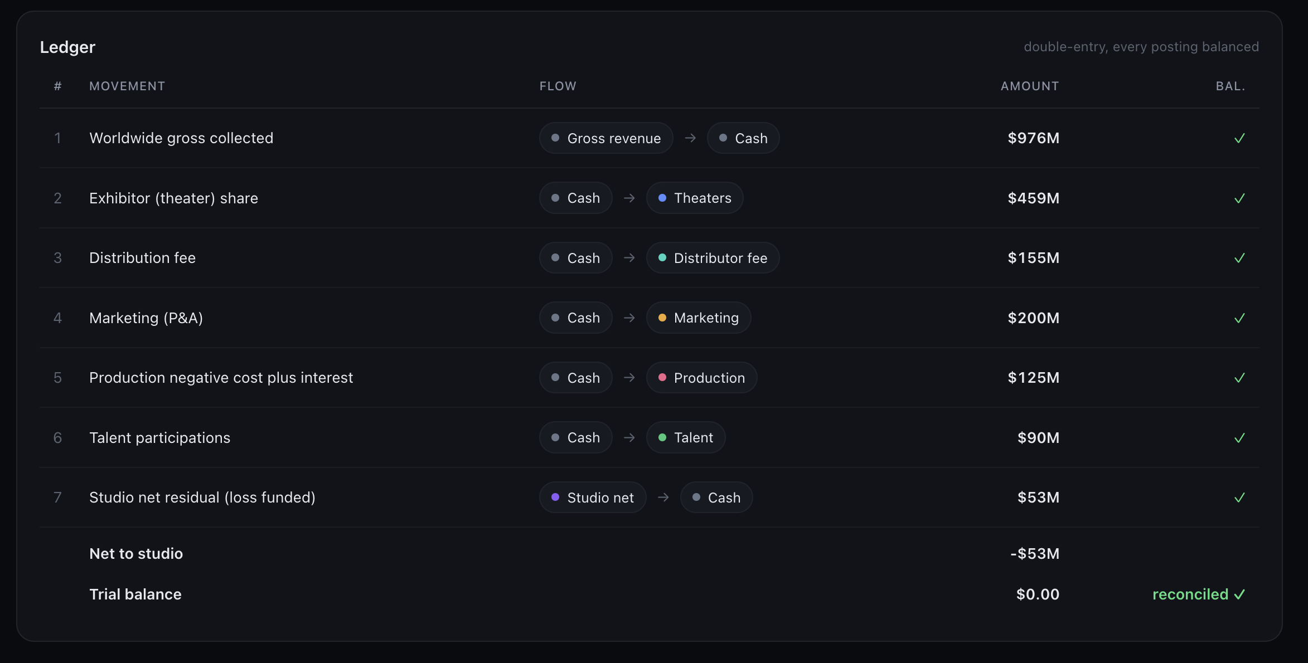The image size is (1308, 663).
Task: Select the Distributor fee chip
Action: pyautogui.click(x=713, y=258)
